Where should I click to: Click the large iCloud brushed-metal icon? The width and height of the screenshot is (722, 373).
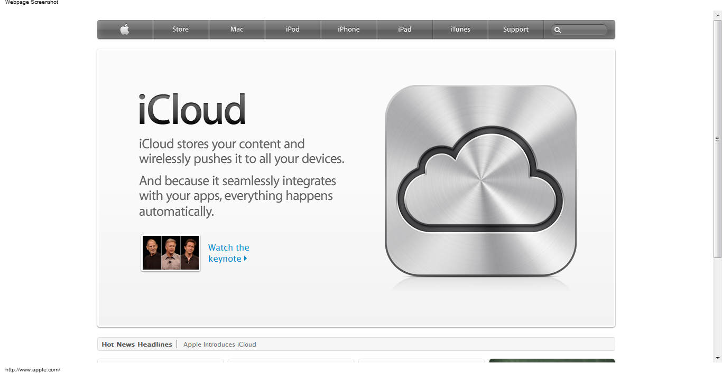coord(480,180)
